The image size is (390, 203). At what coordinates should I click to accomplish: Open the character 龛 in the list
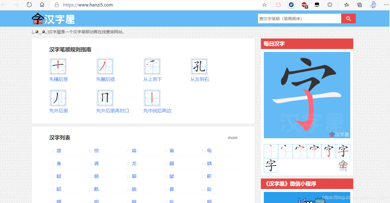click(59, 163)
